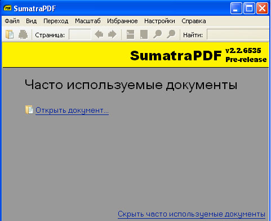
Task: Click the v2.2.6535 Pre-release version text
Action: click(x=246, y=55)
